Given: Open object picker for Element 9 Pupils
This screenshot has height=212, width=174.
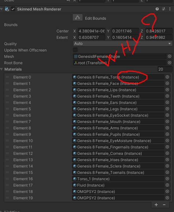Looking at the screenshot, I should [x=167, y=134].
